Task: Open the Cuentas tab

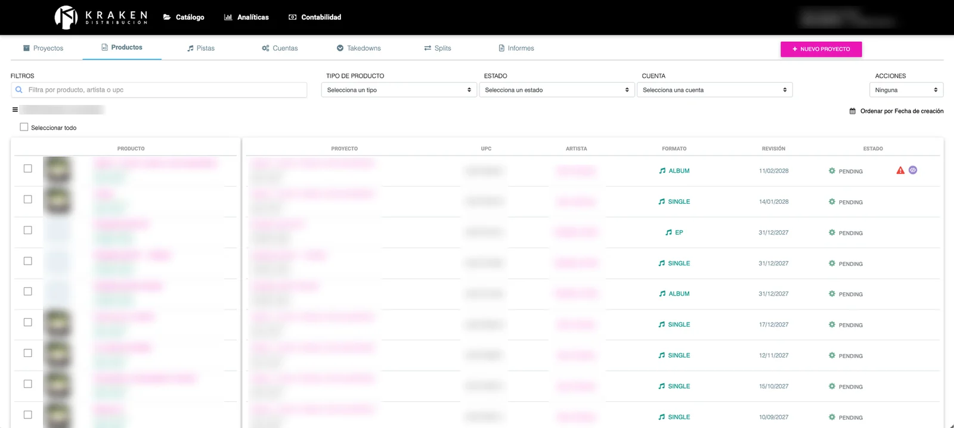Action: (x=280, y=48)
